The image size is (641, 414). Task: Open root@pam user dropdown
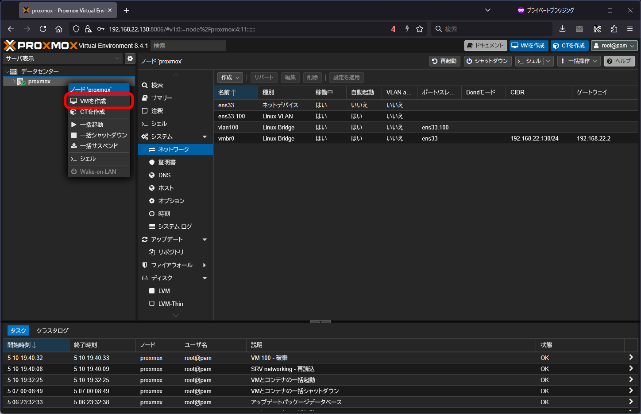click(614, 46)
